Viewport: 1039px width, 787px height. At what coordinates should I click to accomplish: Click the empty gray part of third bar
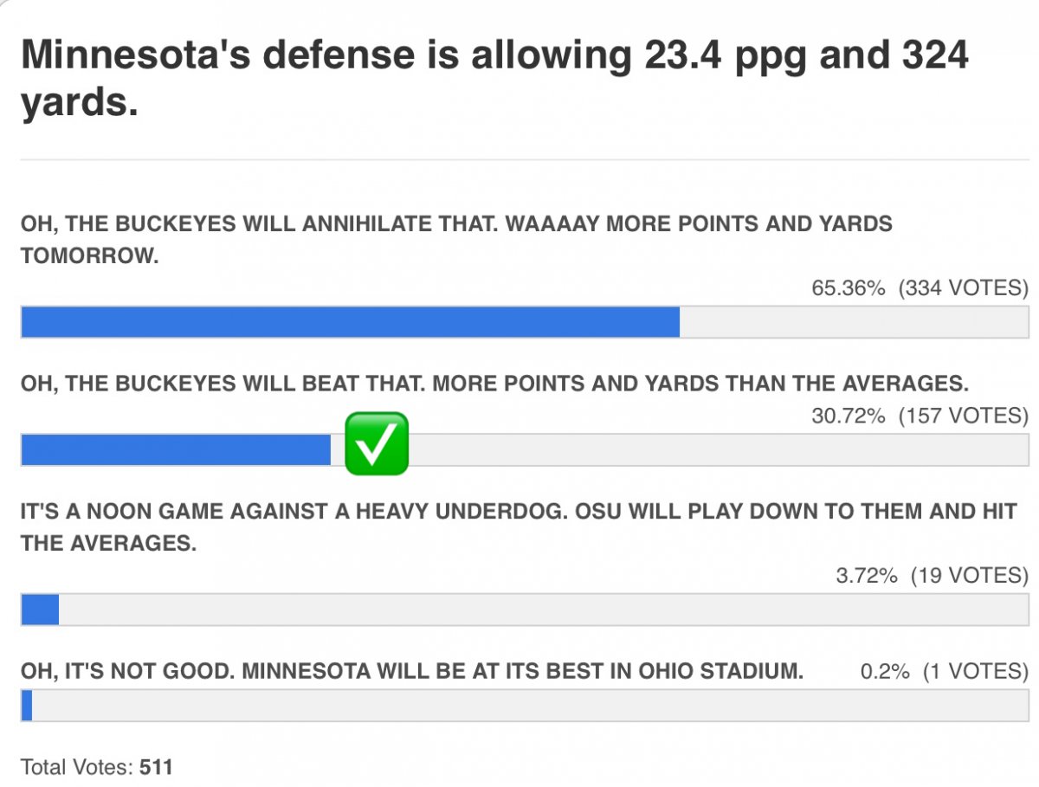[x=544, y=609]
